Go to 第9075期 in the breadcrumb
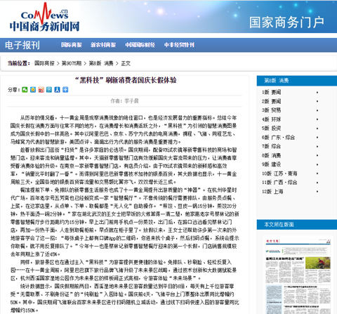337x314 pixels. (x=72, y=63)
